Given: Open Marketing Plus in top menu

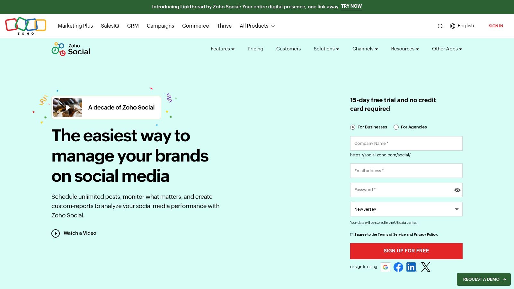Looking at the screenshot, I should (x=75, y=26).
